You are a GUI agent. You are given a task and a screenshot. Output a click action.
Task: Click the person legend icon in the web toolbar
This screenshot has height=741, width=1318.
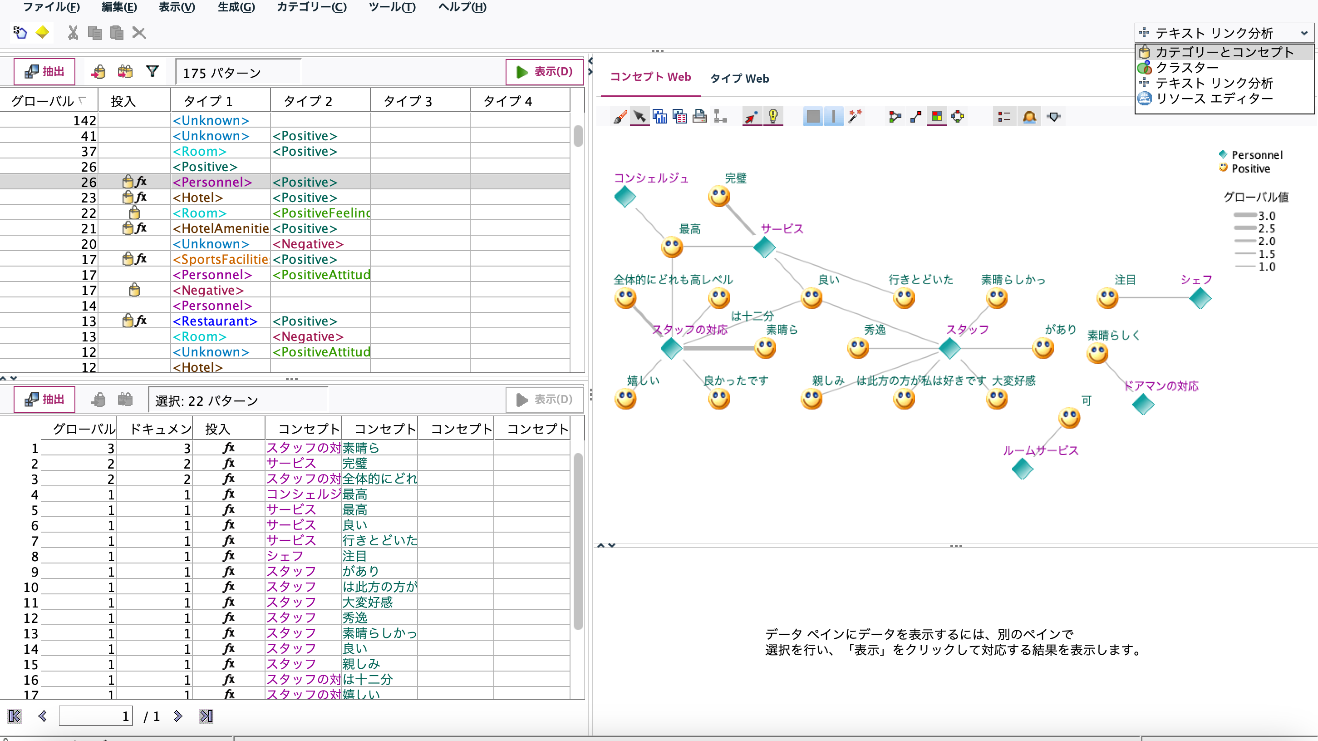click(x=1029, y=116)
